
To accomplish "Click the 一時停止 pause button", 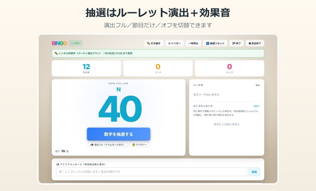I will (x=193, y=43).
